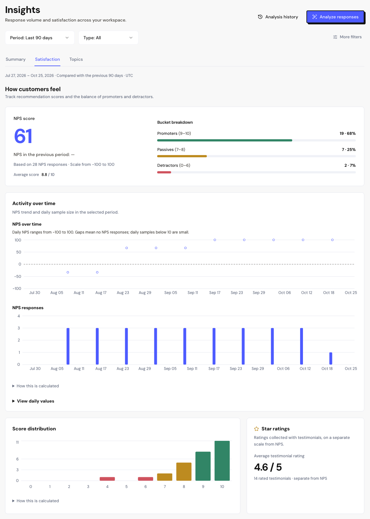
Task: Click the "Jul 27, 2026 – Oct 25, 2026" date range
Action: (29, 76)
